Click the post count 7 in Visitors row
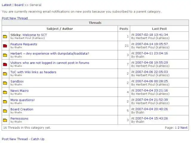Screen dimensions: 191x143 click(x=128, y=64)
